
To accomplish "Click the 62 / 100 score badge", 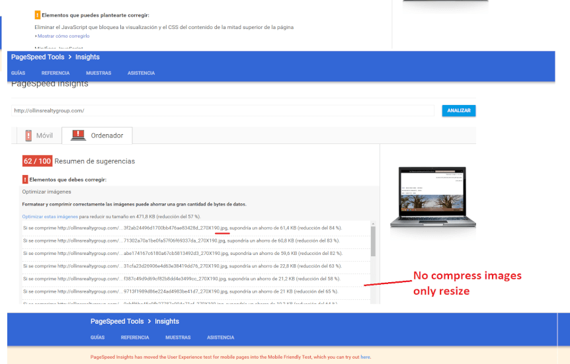I will coord(37,161).
